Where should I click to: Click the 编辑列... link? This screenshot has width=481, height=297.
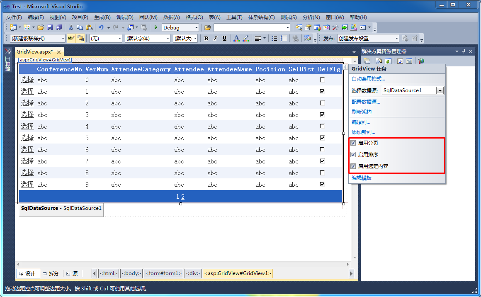pos(361,122)
